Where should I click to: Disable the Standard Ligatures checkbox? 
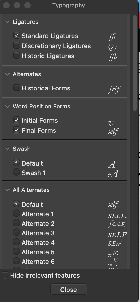17,35
